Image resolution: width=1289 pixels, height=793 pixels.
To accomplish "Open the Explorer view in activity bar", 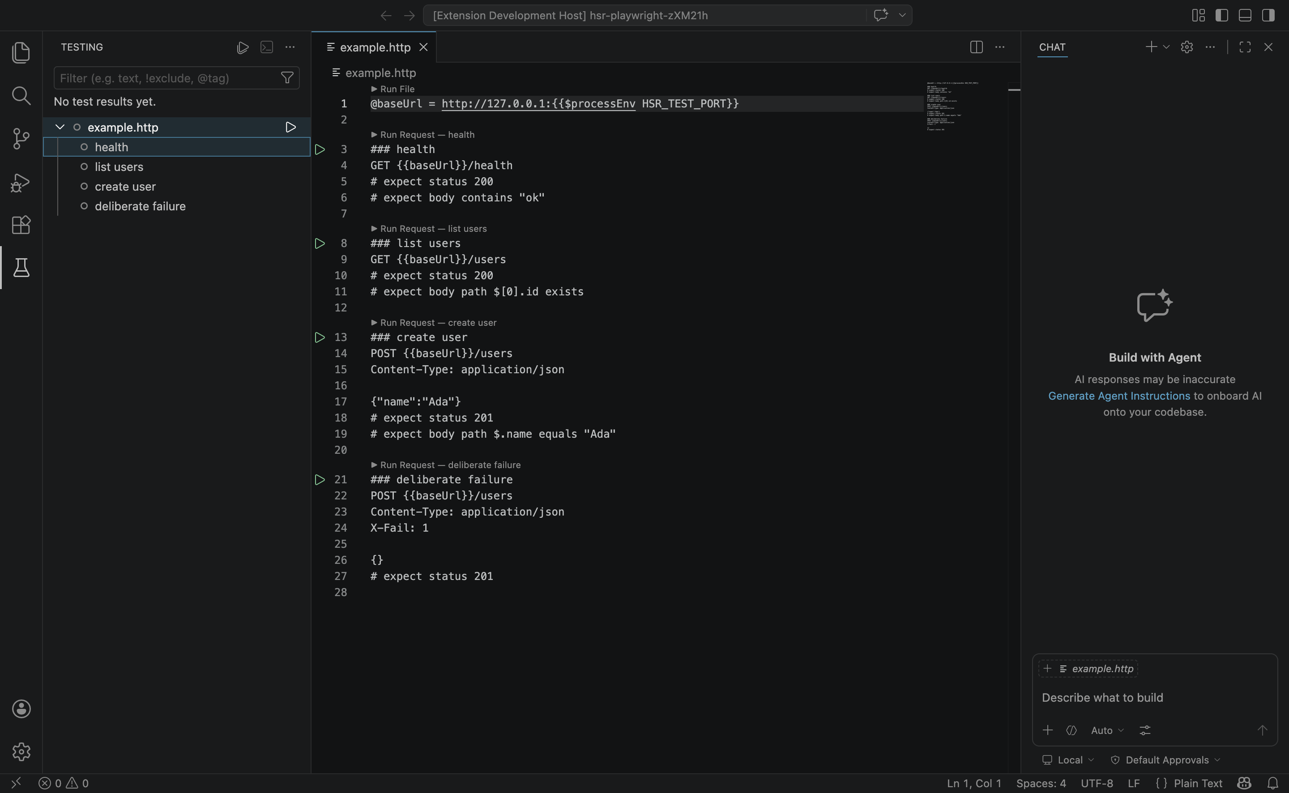I will pos(21,53).
